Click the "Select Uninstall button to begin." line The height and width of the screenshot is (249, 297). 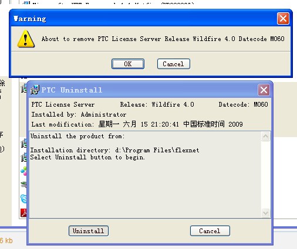(x=87, y=157)
